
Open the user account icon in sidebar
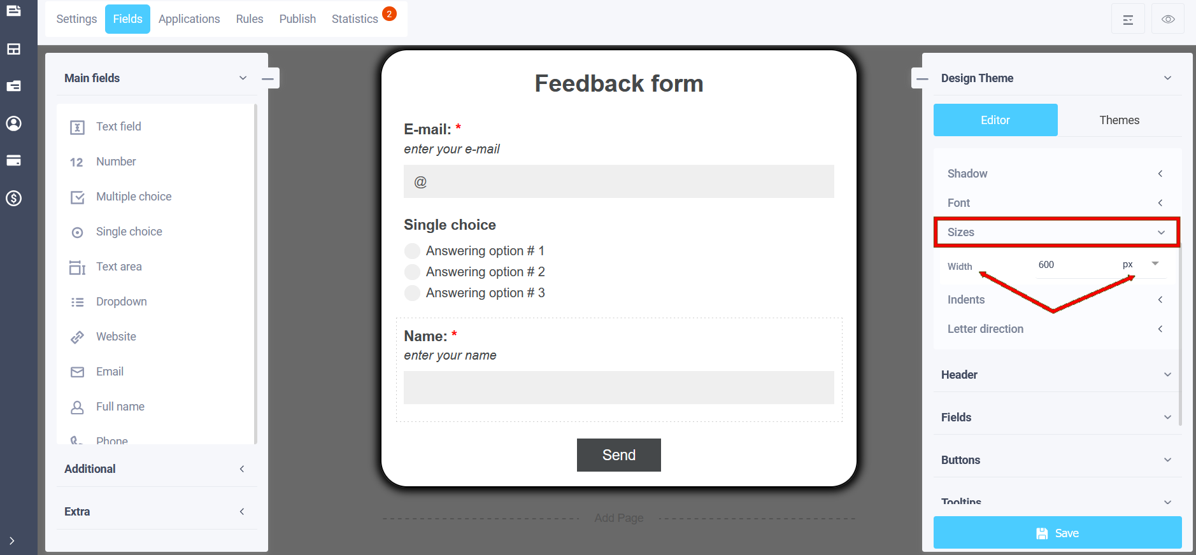click(13, 123)
